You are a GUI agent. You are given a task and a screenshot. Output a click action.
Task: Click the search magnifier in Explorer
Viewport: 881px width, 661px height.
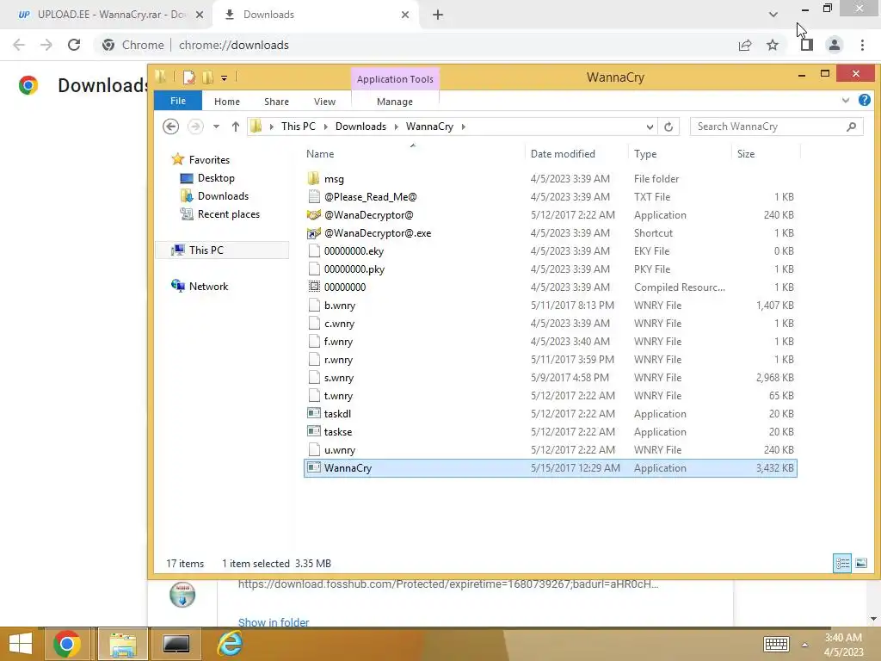point(851,127)
